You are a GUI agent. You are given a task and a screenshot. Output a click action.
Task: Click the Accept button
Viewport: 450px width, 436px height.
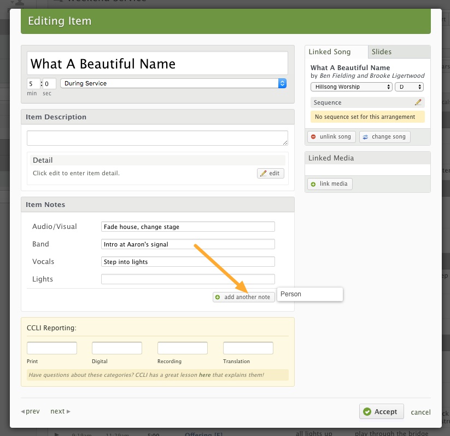[382, 411]
